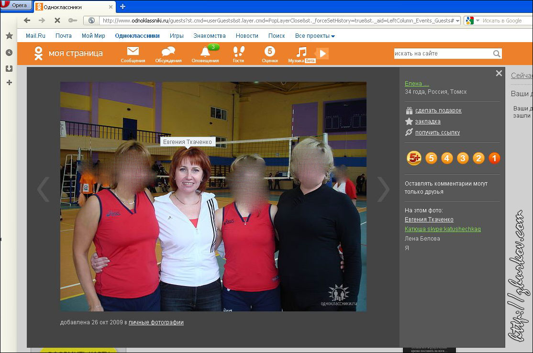Open the Музыка music note icon
The width and height of the screenshot is (533, 353).
(x=301, y=52)
